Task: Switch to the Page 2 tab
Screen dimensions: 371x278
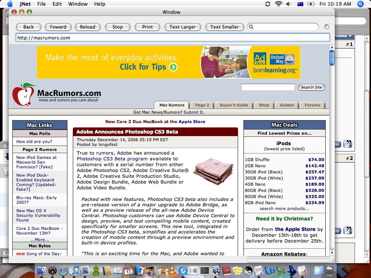Action: coord(202,105)
